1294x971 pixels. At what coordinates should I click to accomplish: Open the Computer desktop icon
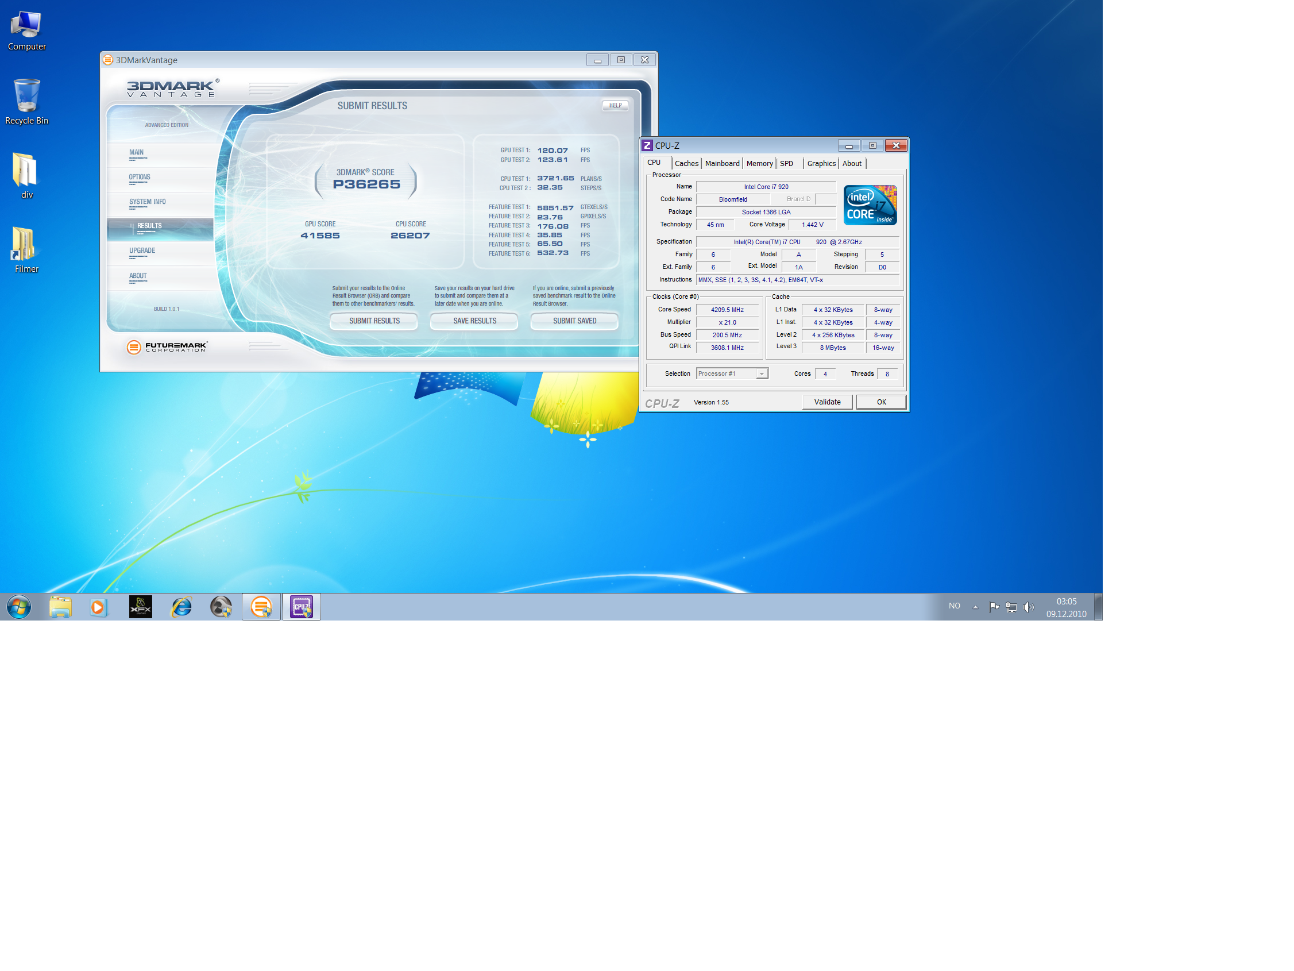coord(26,30)
